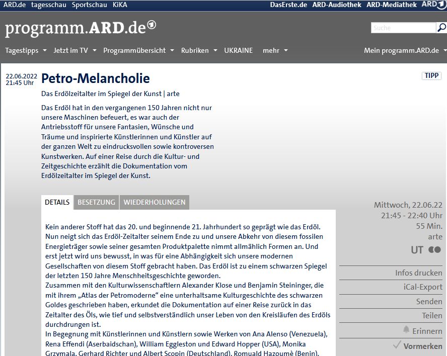This screenshot has width=447, height=356.
Task: Open the DasErste.de link
Action: 288,5
